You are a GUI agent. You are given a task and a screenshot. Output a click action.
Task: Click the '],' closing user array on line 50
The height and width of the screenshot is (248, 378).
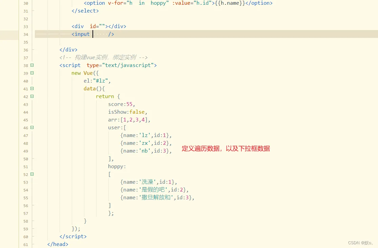[111, 159]
